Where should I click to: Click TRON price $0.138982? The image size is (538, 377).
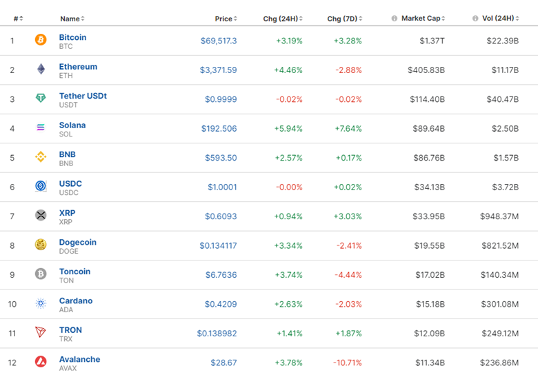tap(217, 334)
